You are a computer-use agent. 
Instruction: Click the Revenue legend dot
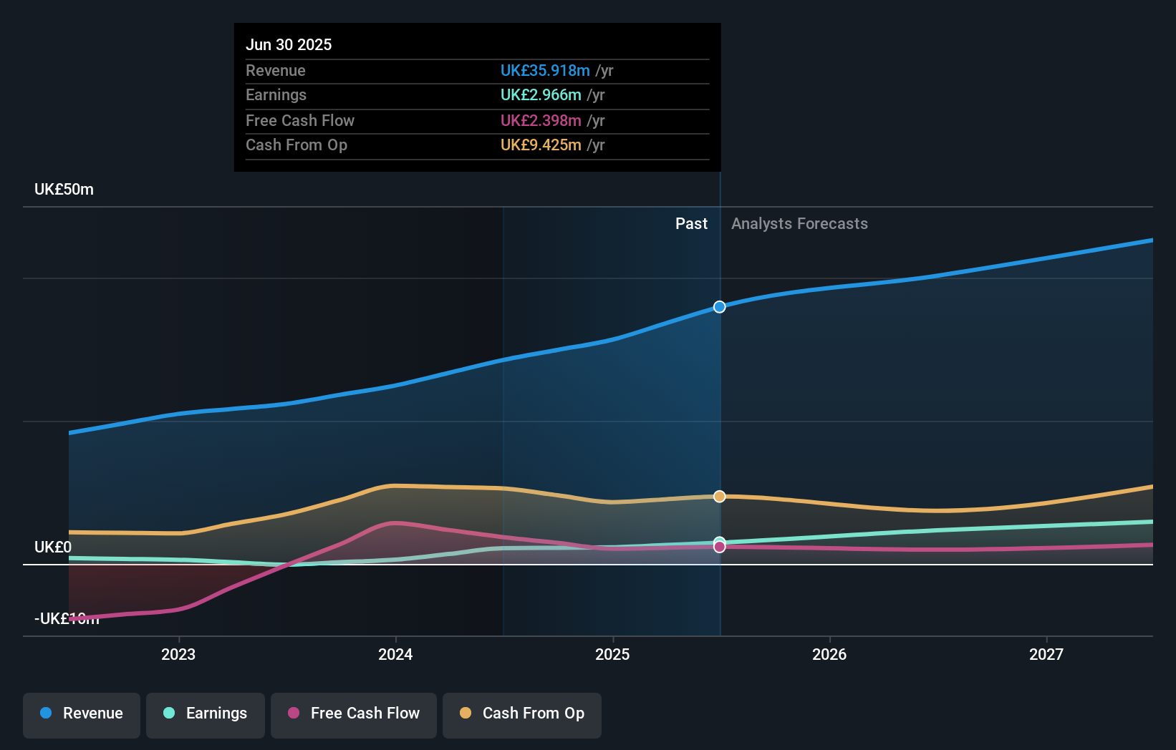pyautogui.click(x=46, y=714)
